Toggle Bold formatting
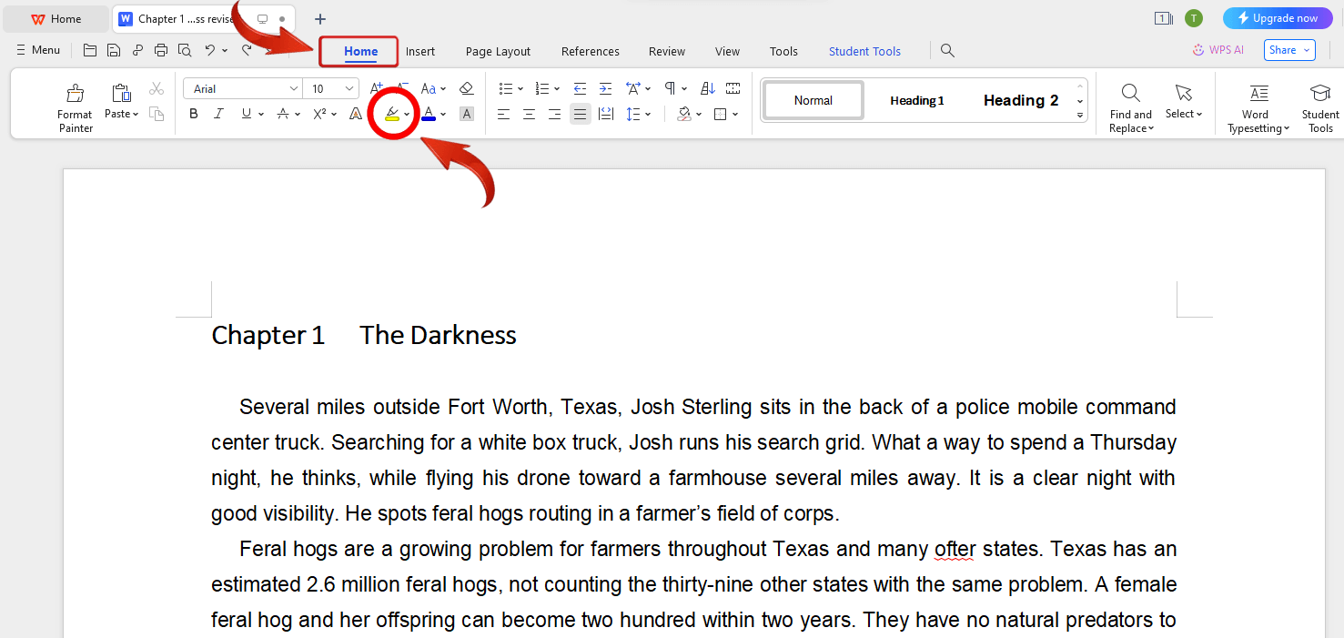 pos(193,114)
